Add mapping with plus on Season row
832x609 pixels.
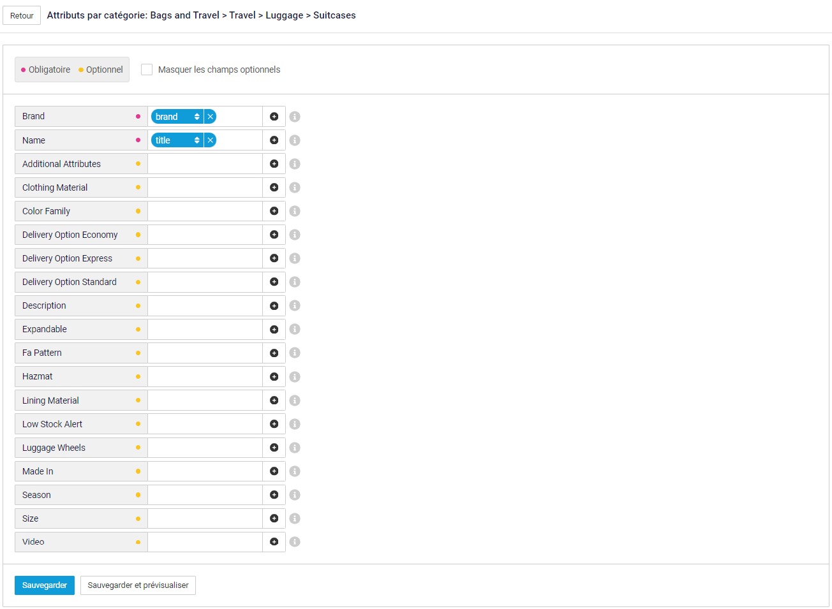(x=274, y=495)
